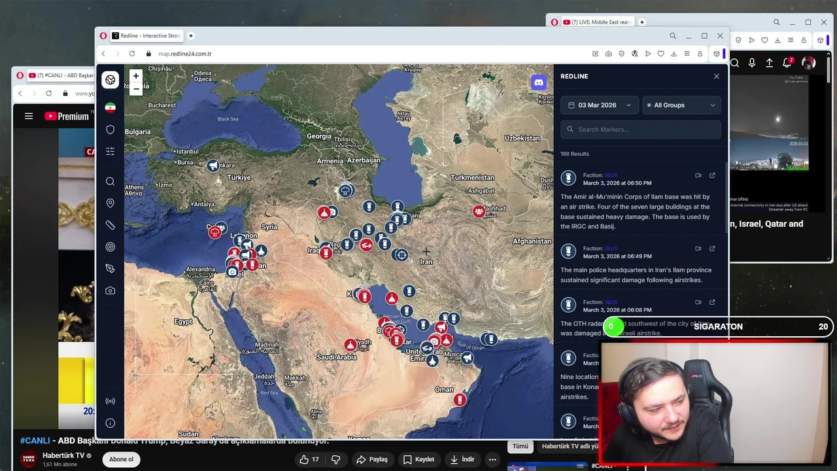Open YouTube hamburger menu in left window

(x=29, y=116)
